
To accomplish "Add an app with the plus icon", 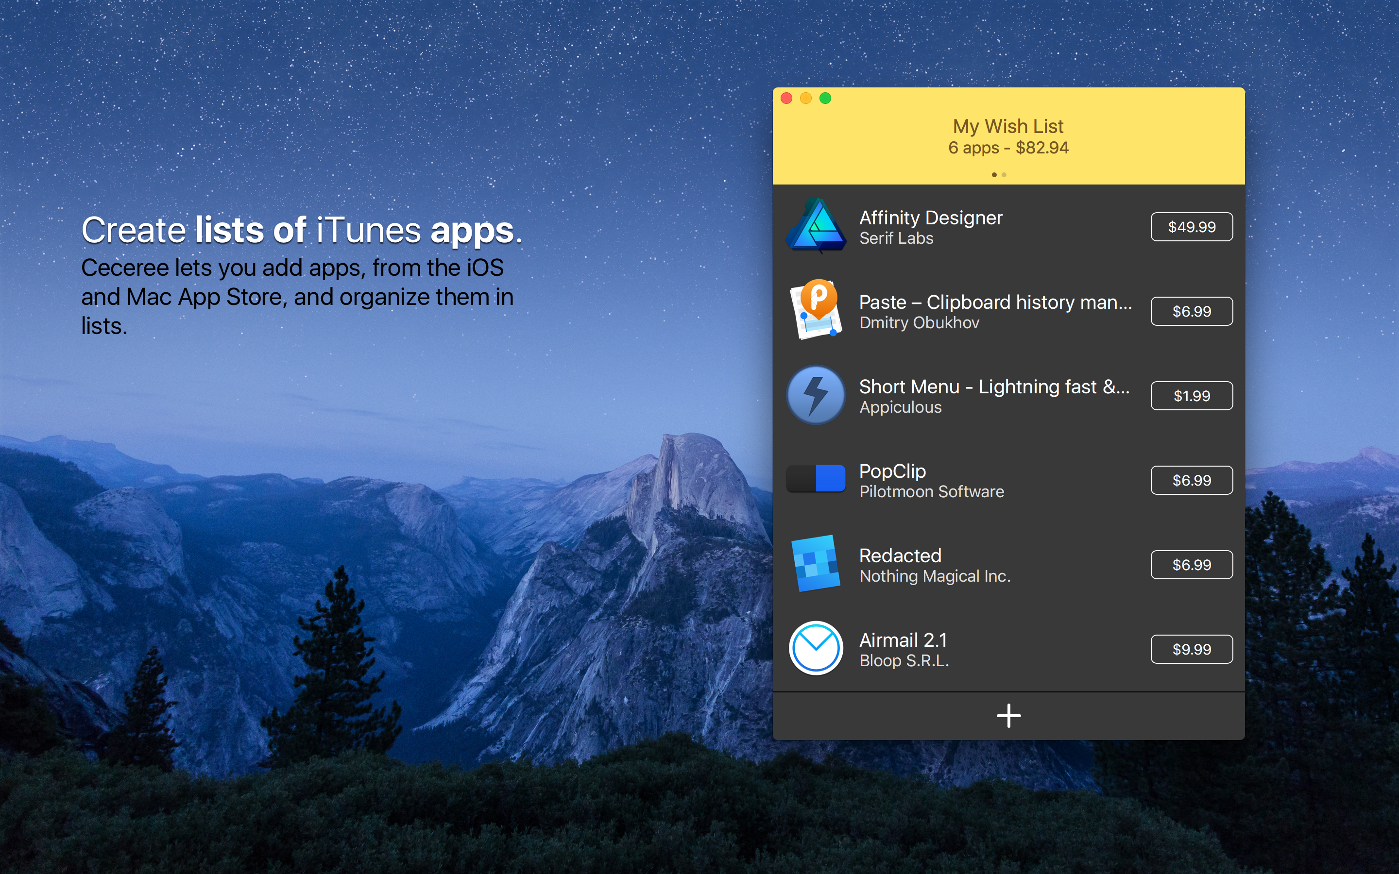I will coord(1008,716).
